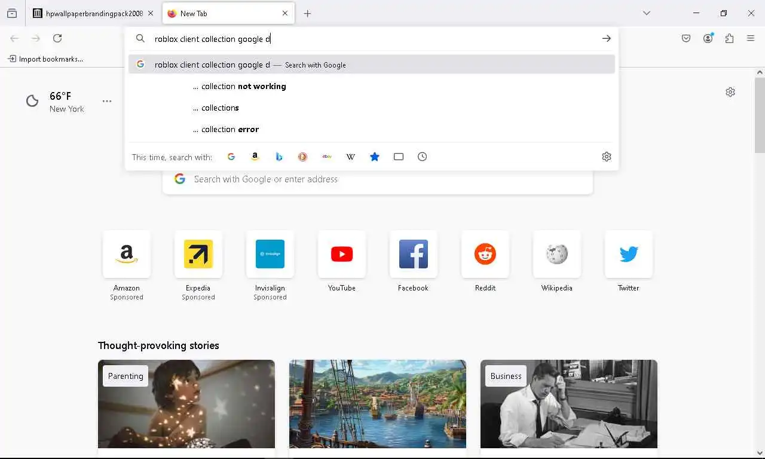This screenshot has width=765, height=459.
Task: Close the New Tab tab
Action: click(x=285, y=14)
